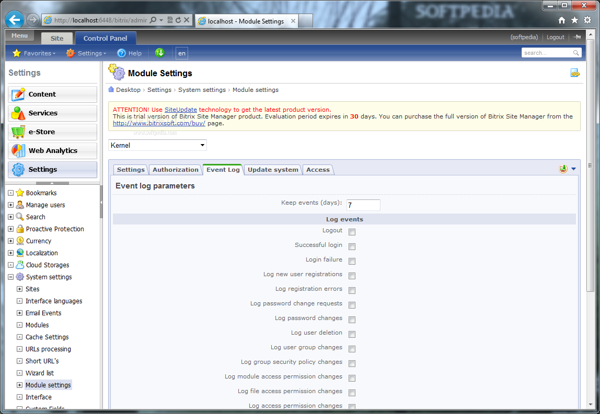Open browser favorites star icon
This screenshot has height=414, width=600.
coord(574,20)
